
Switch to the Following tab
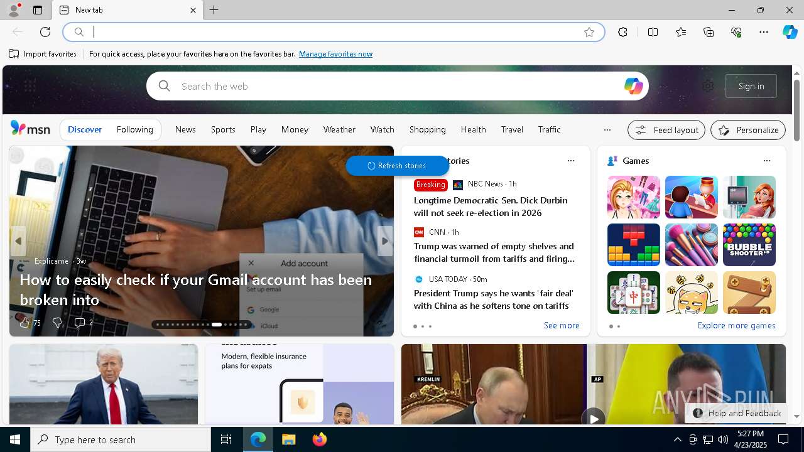[x=134, y=129]
